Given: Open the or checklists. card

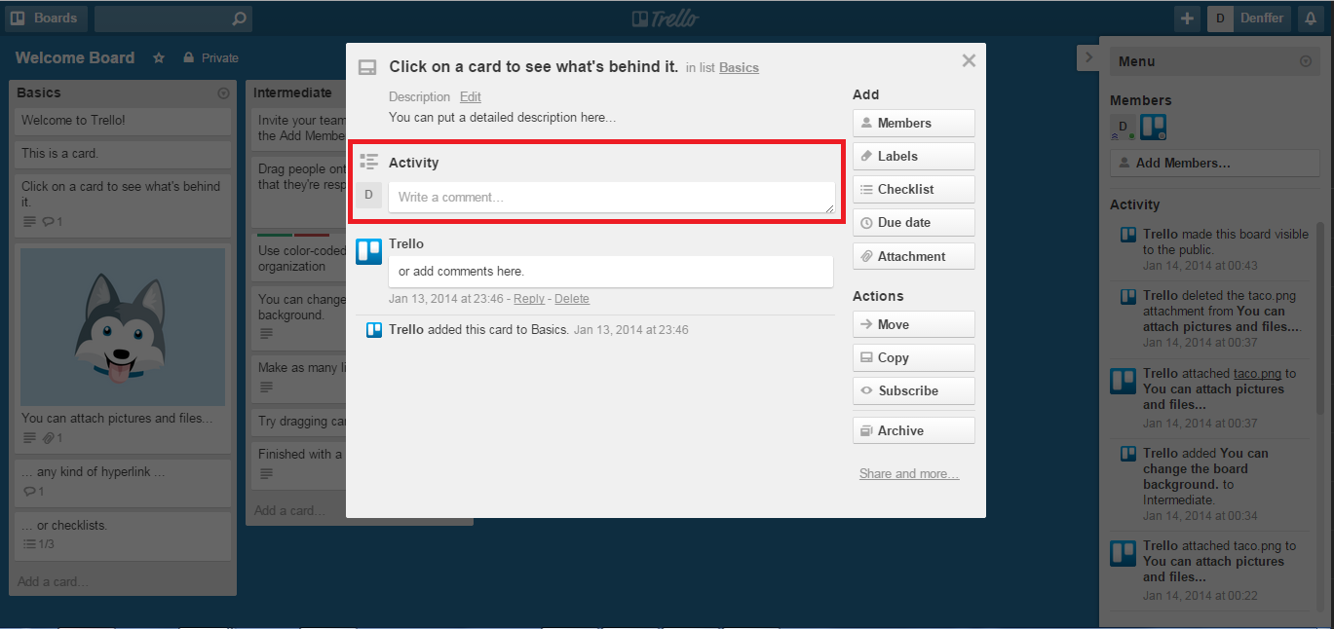Looking at the screenshot, I should point(122,535).
